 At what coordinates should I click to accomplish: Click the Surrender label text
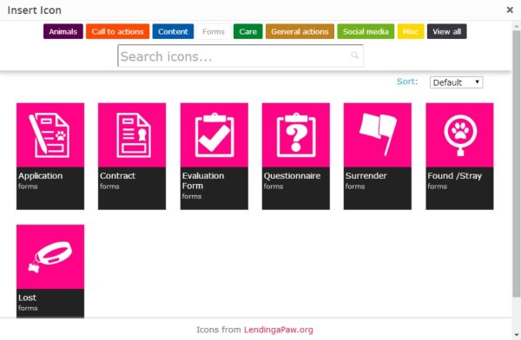coord(366,176)
